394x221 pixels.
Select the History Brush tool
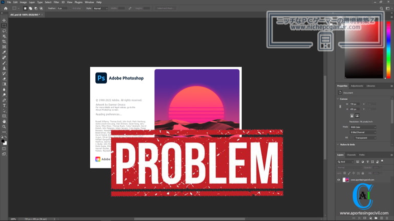4,73
